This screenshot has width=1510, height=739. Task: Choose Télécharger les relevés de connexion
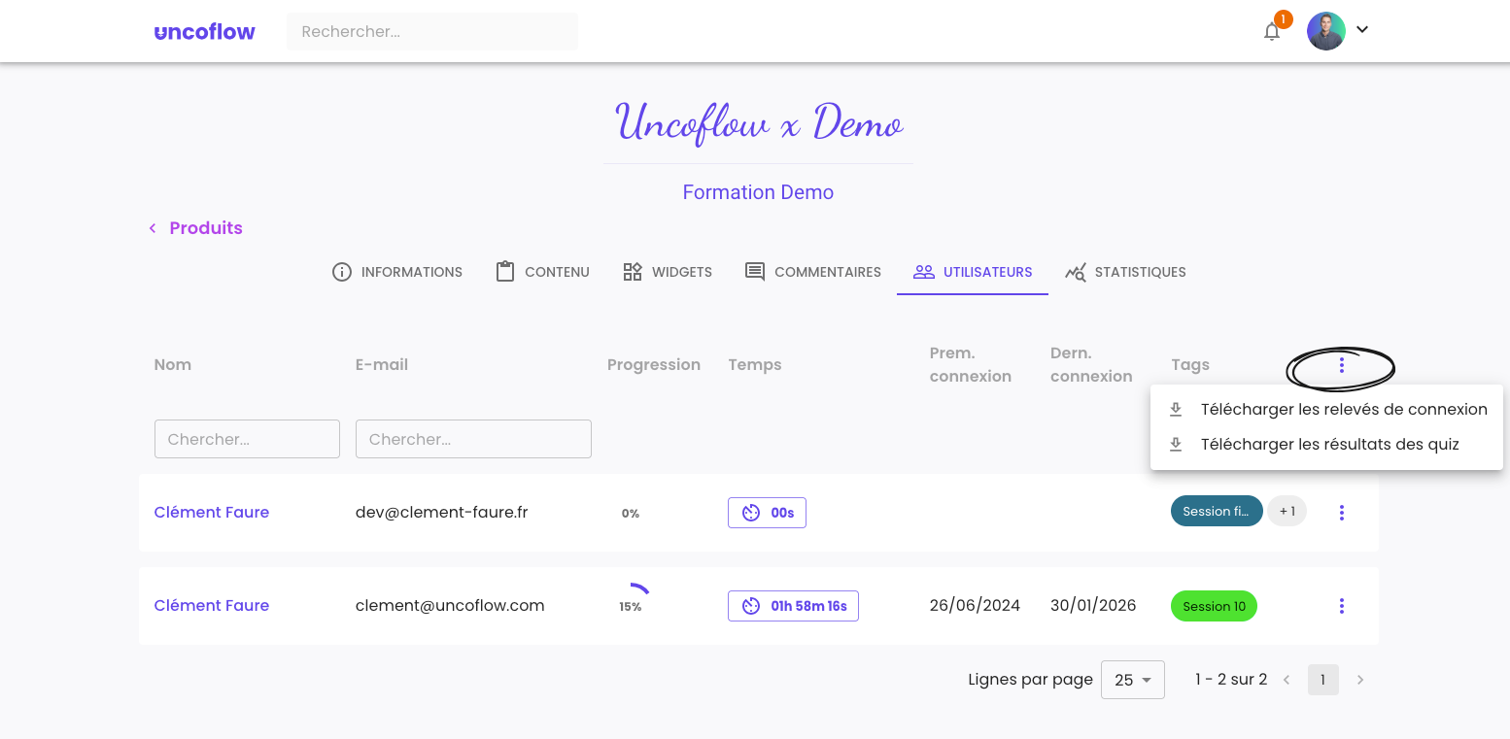point(1326,410)
